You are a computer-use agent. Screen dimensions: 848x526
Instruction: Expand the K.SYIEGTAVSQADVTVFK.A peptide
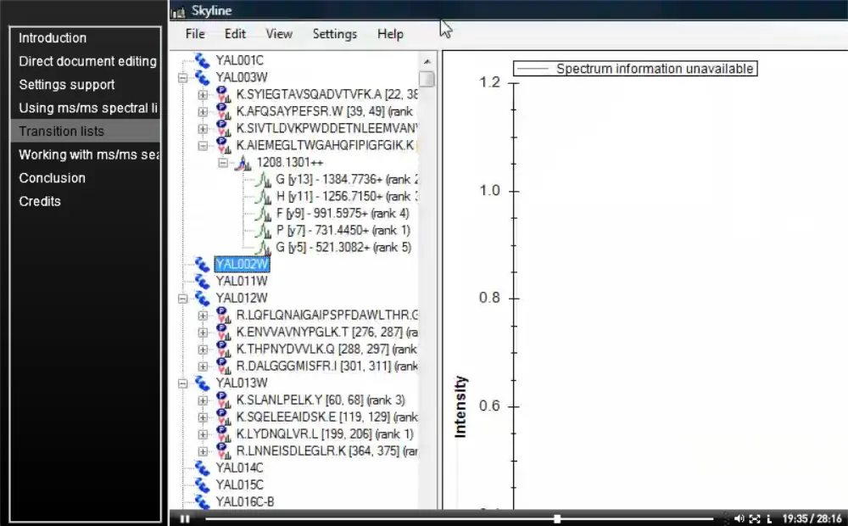(203, 95)
